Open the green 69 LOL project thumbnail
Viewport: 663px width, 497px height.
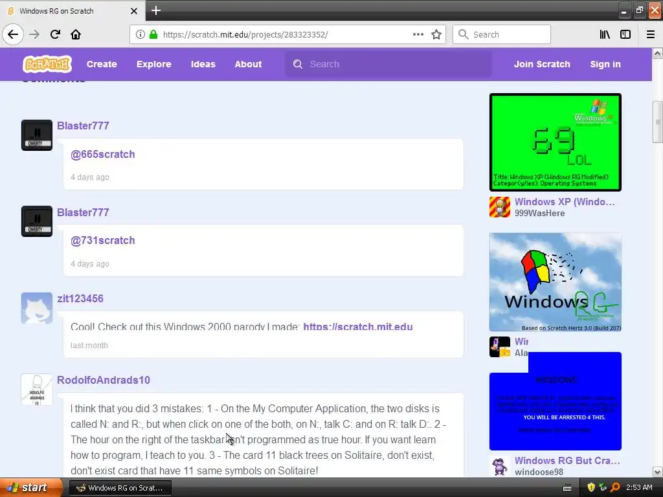[x=556, y=142]
